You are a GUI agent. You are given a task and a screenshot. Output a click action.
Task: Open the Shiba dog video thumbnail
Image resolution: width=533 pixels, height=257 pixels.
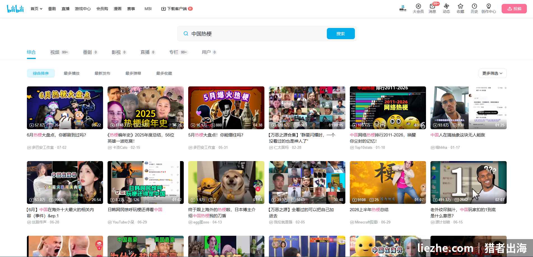(226, 182)
